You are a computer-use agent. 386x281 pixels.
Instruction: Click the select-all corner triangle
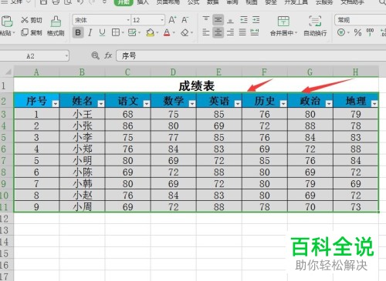pyautogui.click(x=8, y=72)
